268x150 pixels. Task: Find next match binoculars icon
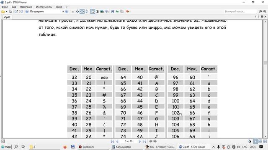click(265, 12)
